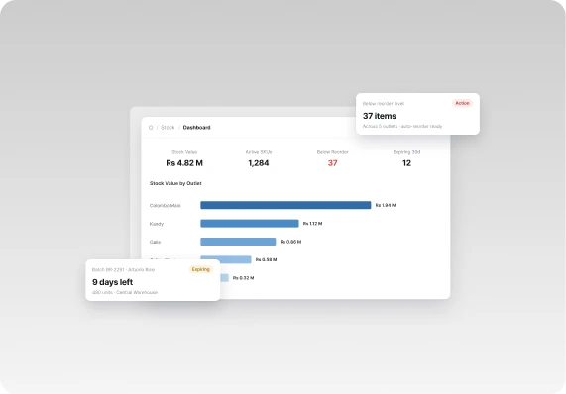Click the Kandy bar in chart
Screen dimensions: 566x394
250,224
